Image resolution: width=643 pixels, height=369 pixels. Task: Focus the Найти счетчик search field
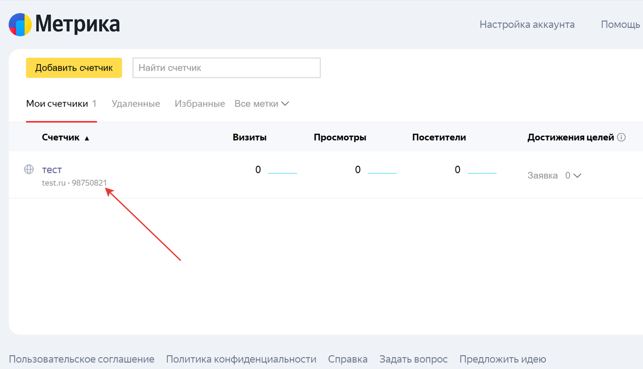pos(227,68)
